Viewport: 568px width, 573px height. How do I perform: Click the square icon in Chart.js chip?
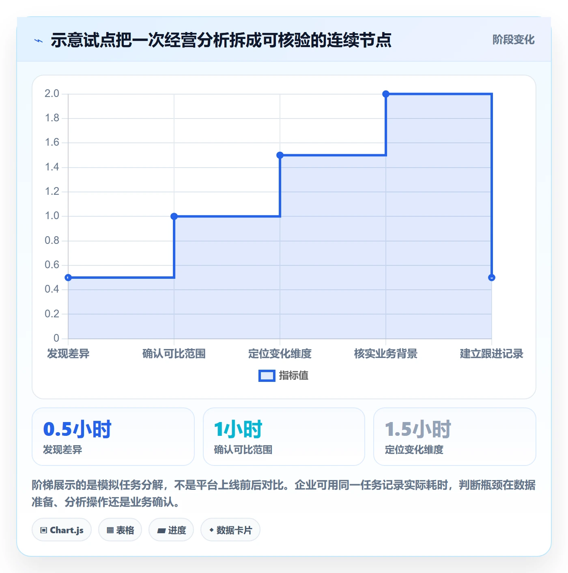44,530
